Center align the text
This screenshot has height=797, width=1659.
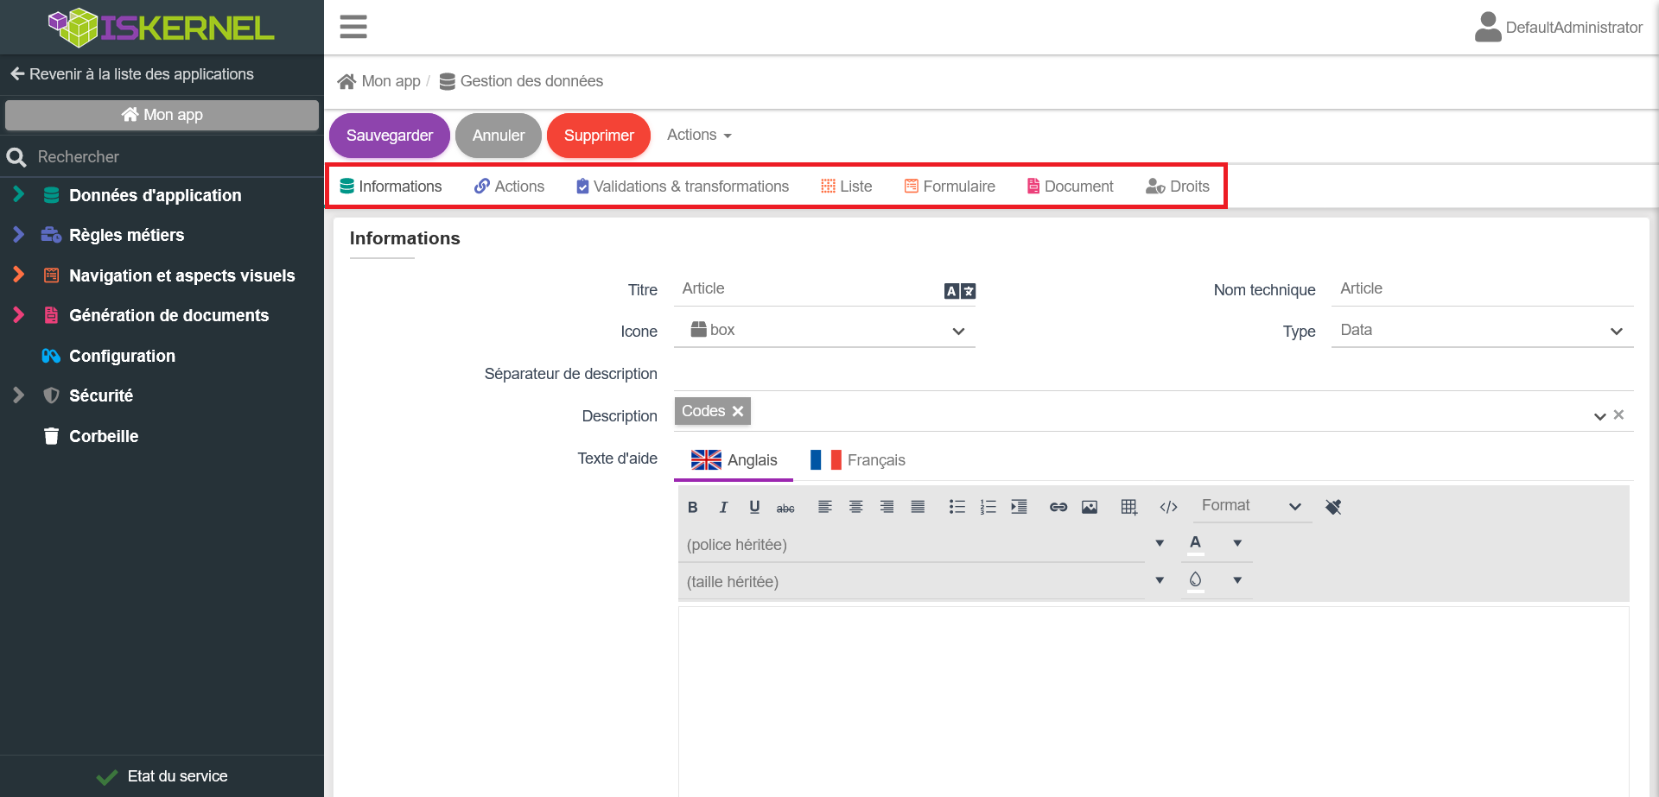(x=855, y=508)
